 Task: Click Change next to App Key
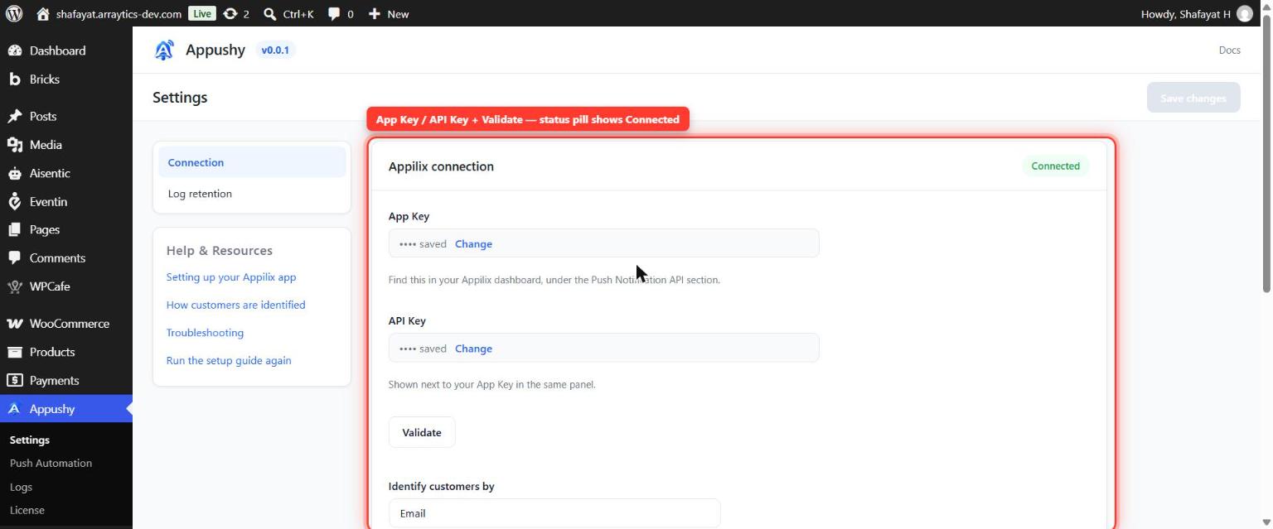[x=473, y=244]
